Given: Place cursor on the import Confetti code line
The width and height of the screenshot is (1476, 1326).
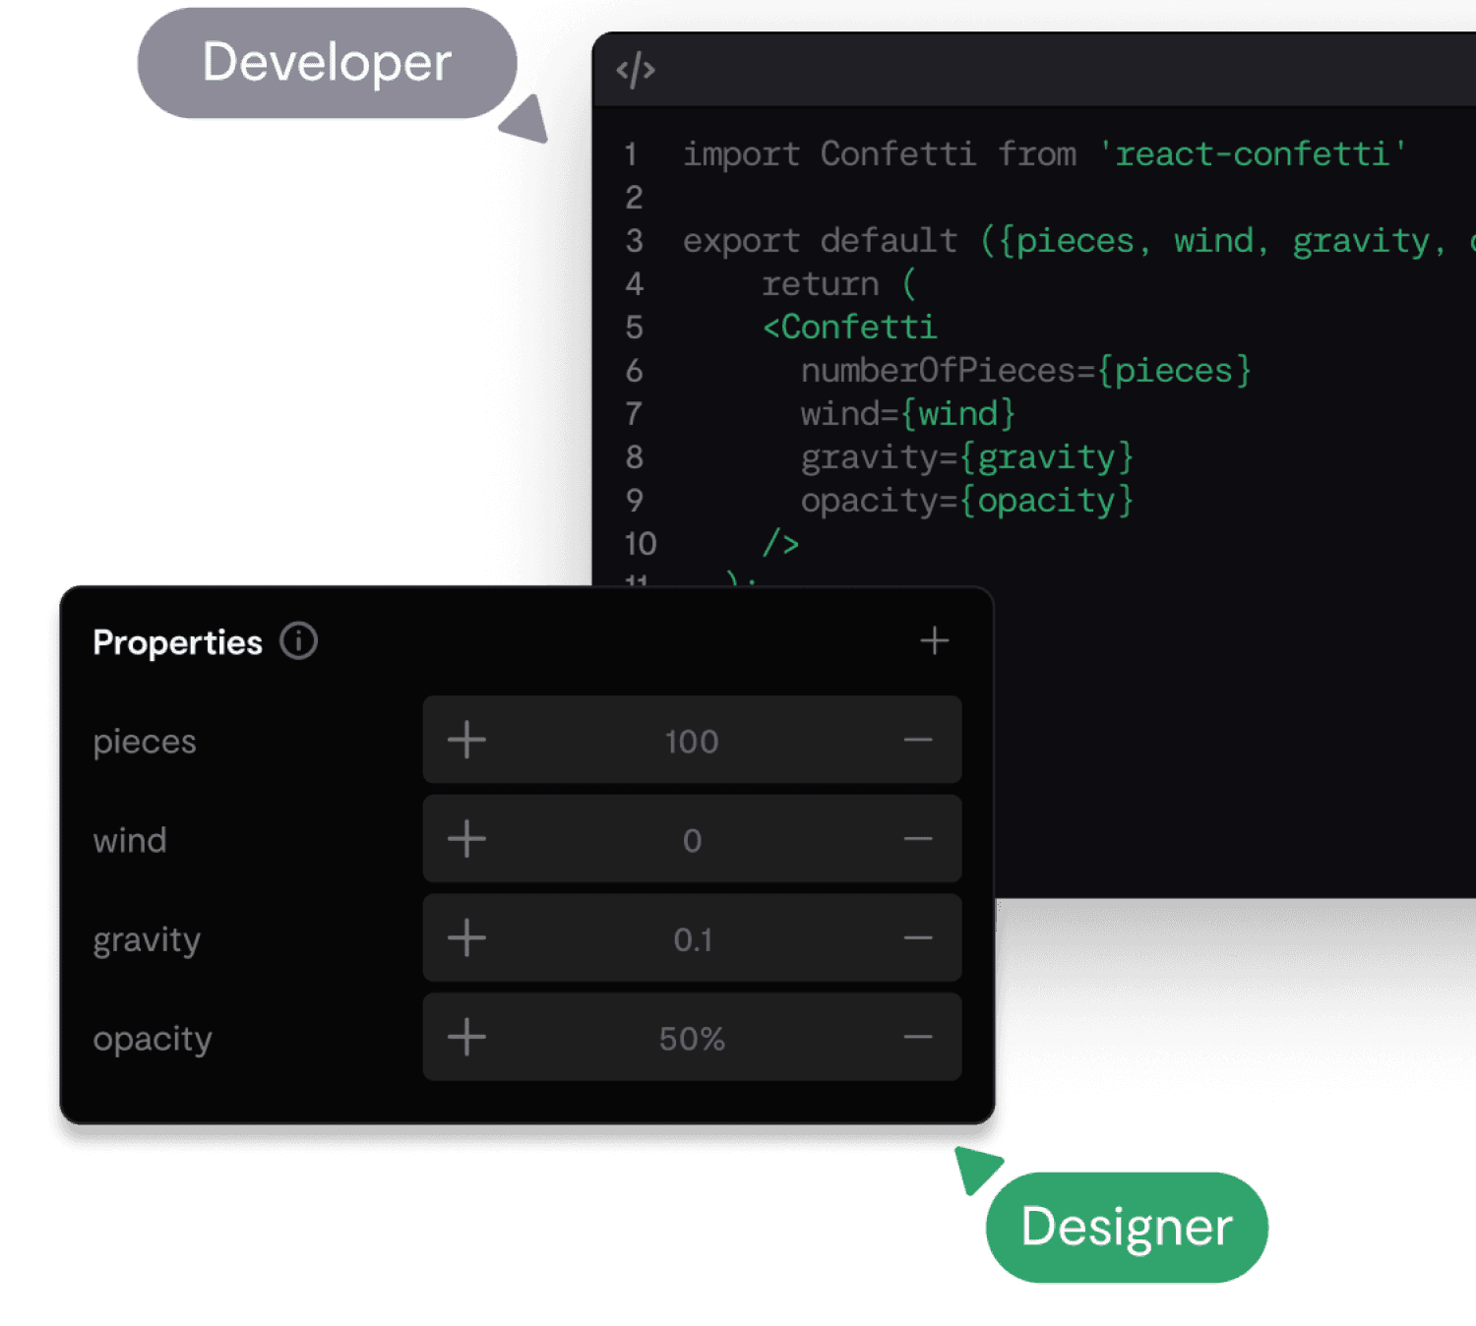Looking at the screenshot, I should click(1043, 154).
